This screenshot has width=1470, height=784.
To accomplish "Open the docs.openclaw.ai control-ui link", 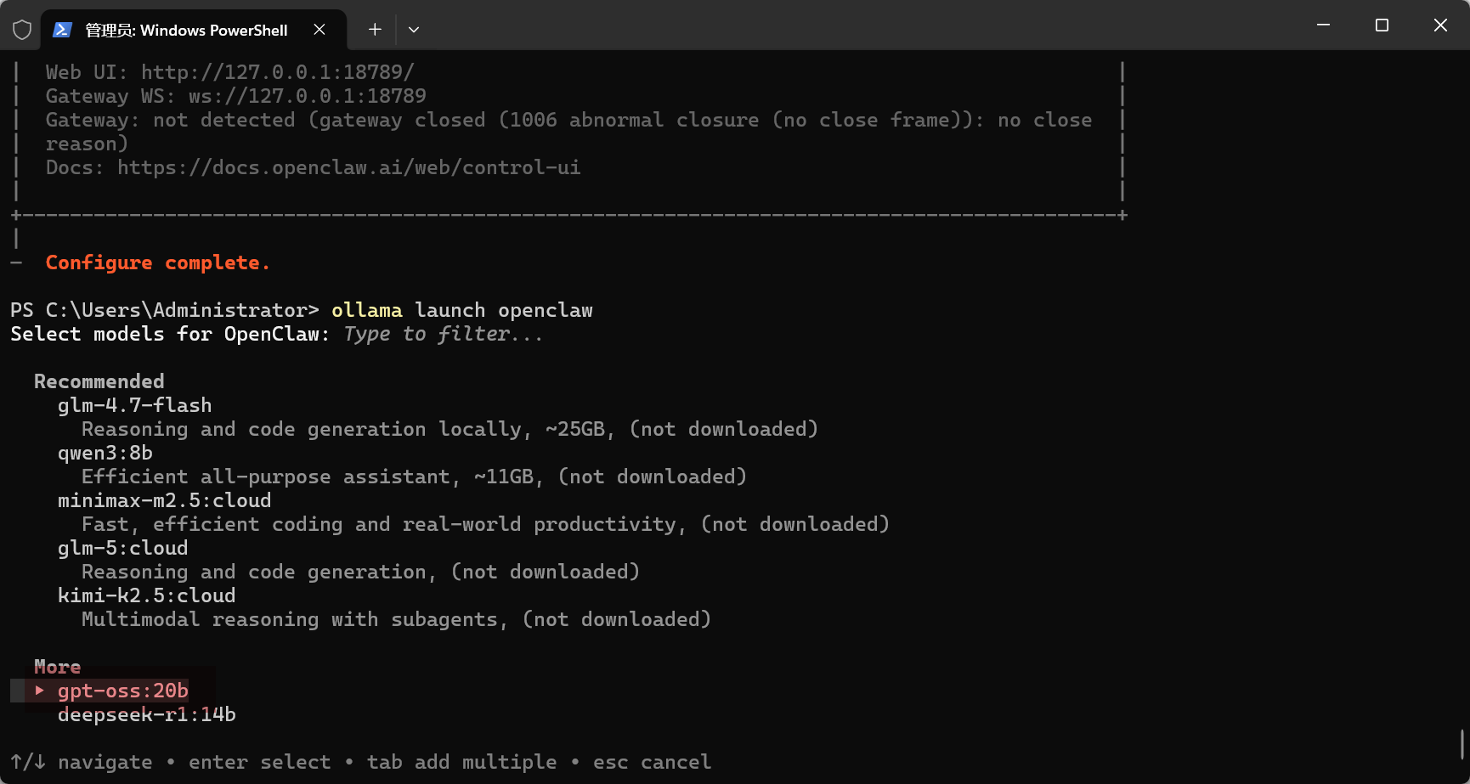I will click(x=349, y=167).
